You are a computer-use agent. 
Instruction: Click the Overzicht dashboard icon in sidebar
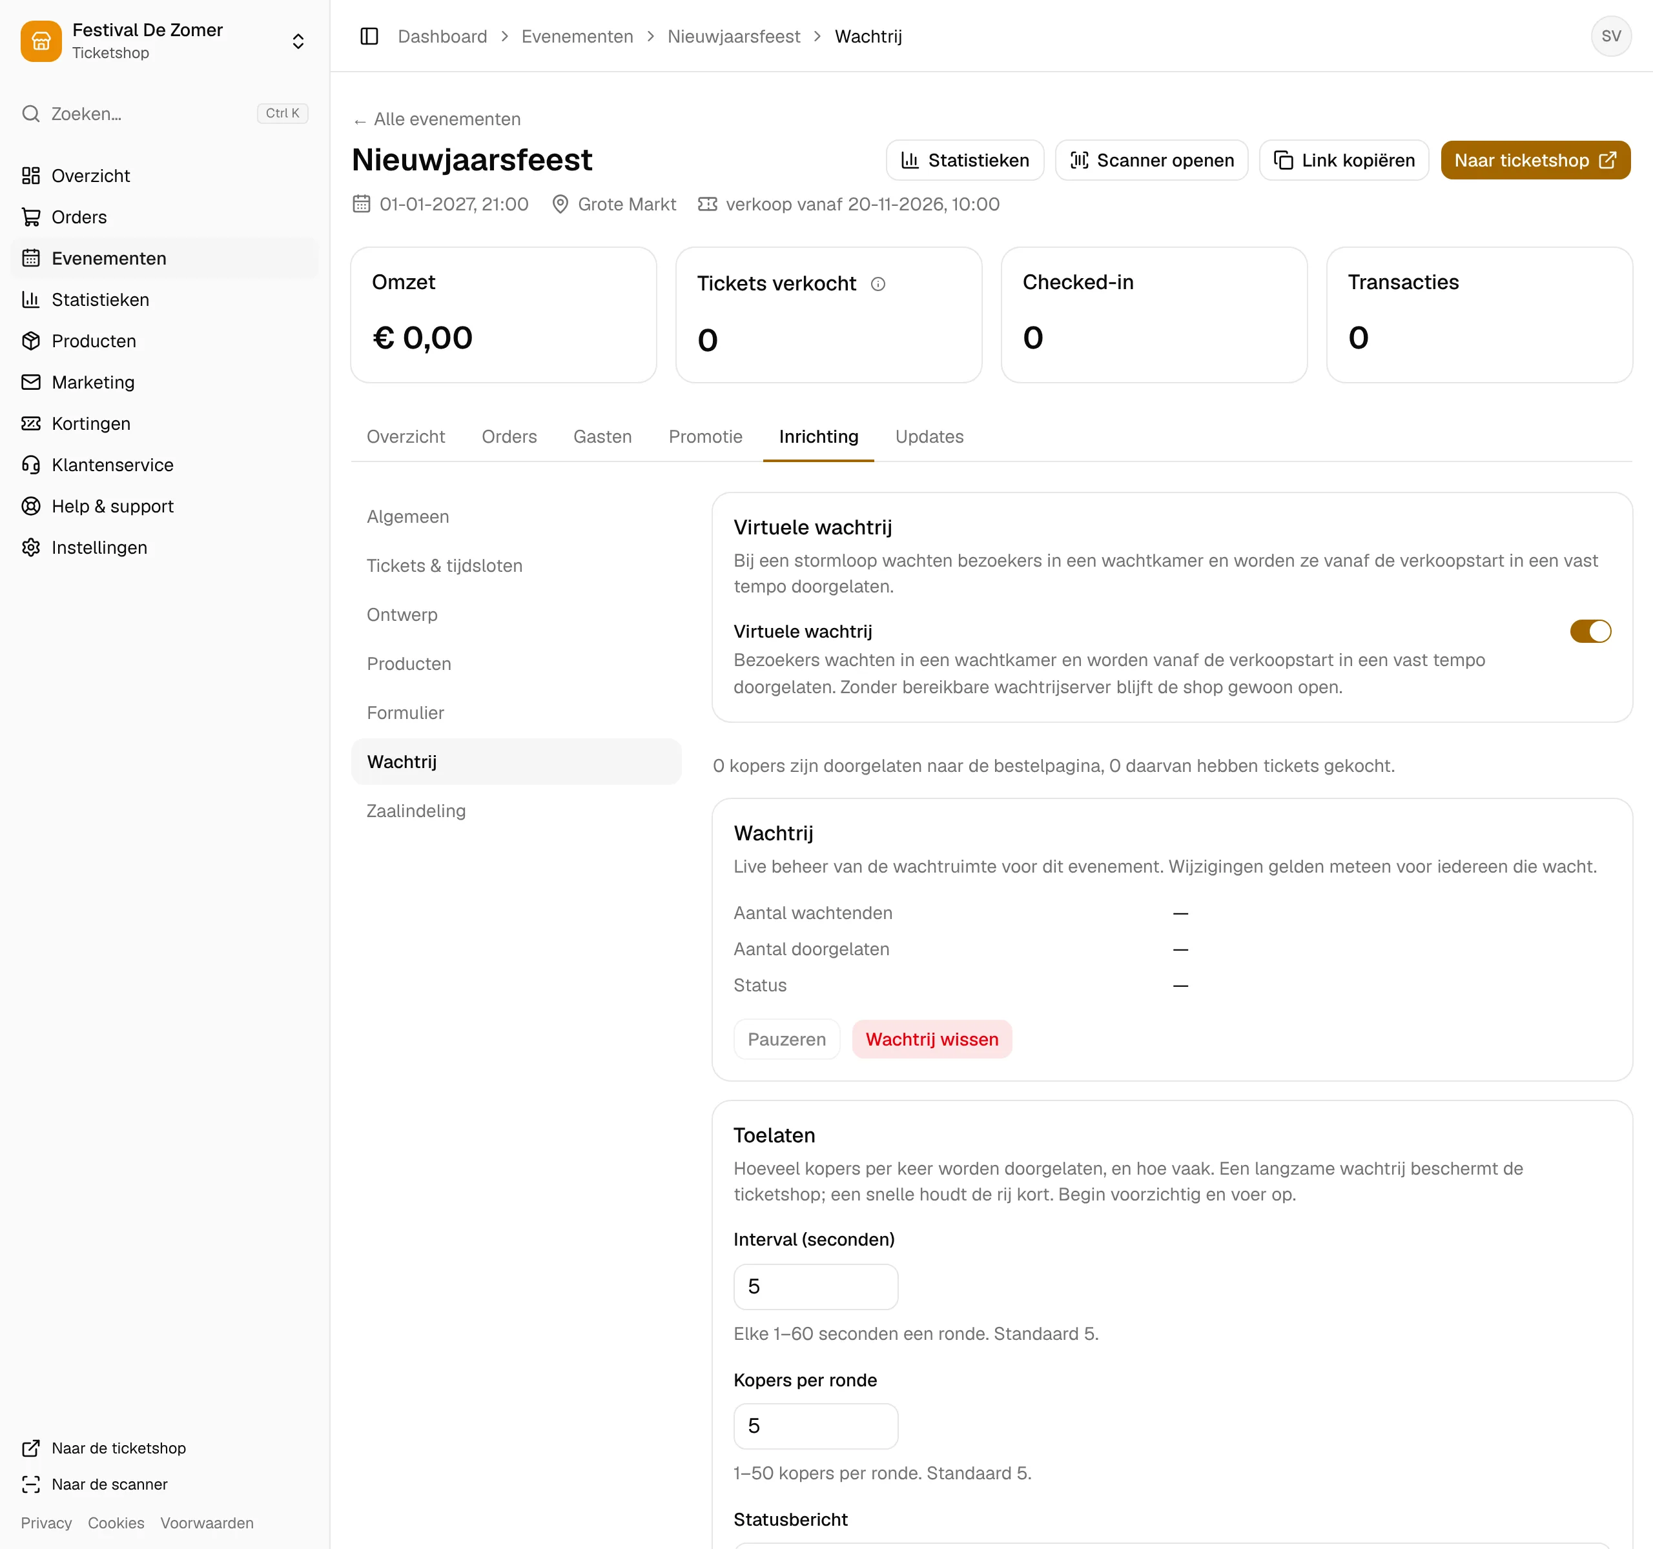(x=31, y=176)
